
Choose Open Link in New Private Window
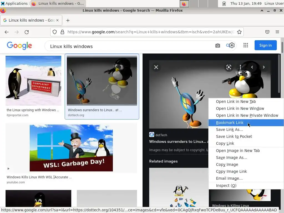pos(246,116)
